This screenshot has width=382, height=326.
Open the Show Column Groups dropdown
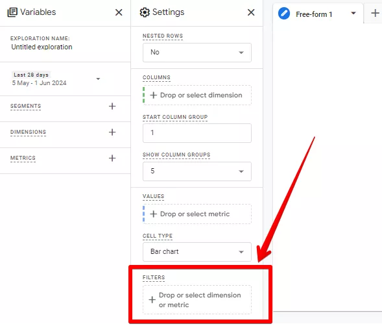click(197, 171)
